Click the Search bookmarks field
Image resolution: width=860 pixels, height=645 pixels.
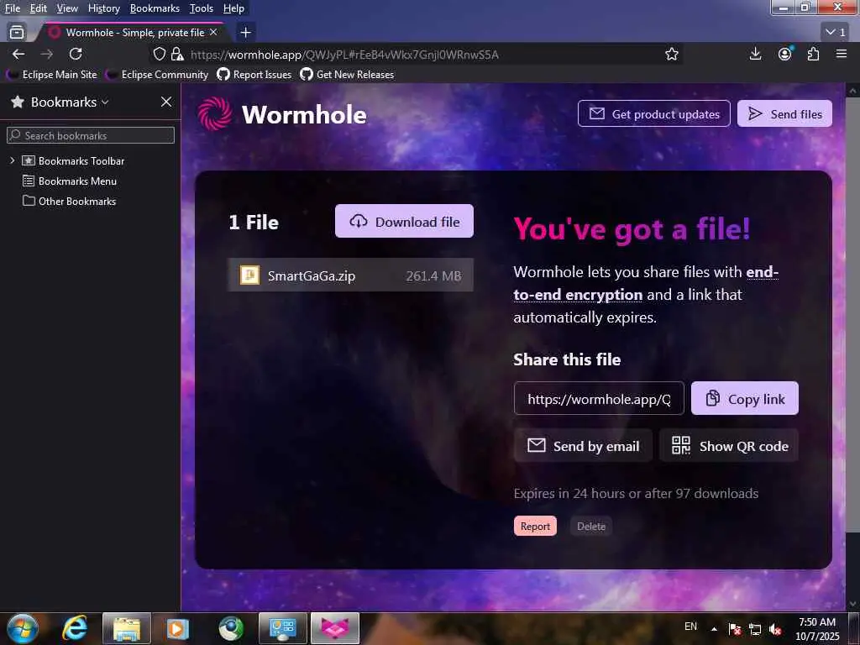(91, 135)
